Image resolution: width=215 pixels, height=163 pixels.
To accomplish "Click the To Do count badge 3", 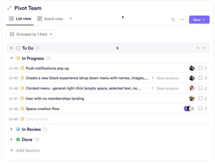I will 37,48.
